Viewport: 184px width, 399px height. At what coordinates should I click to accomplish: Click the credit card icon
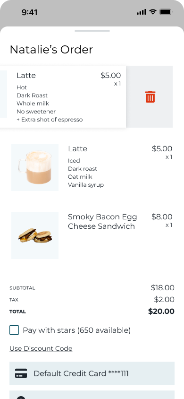click(x=21, y=373)
